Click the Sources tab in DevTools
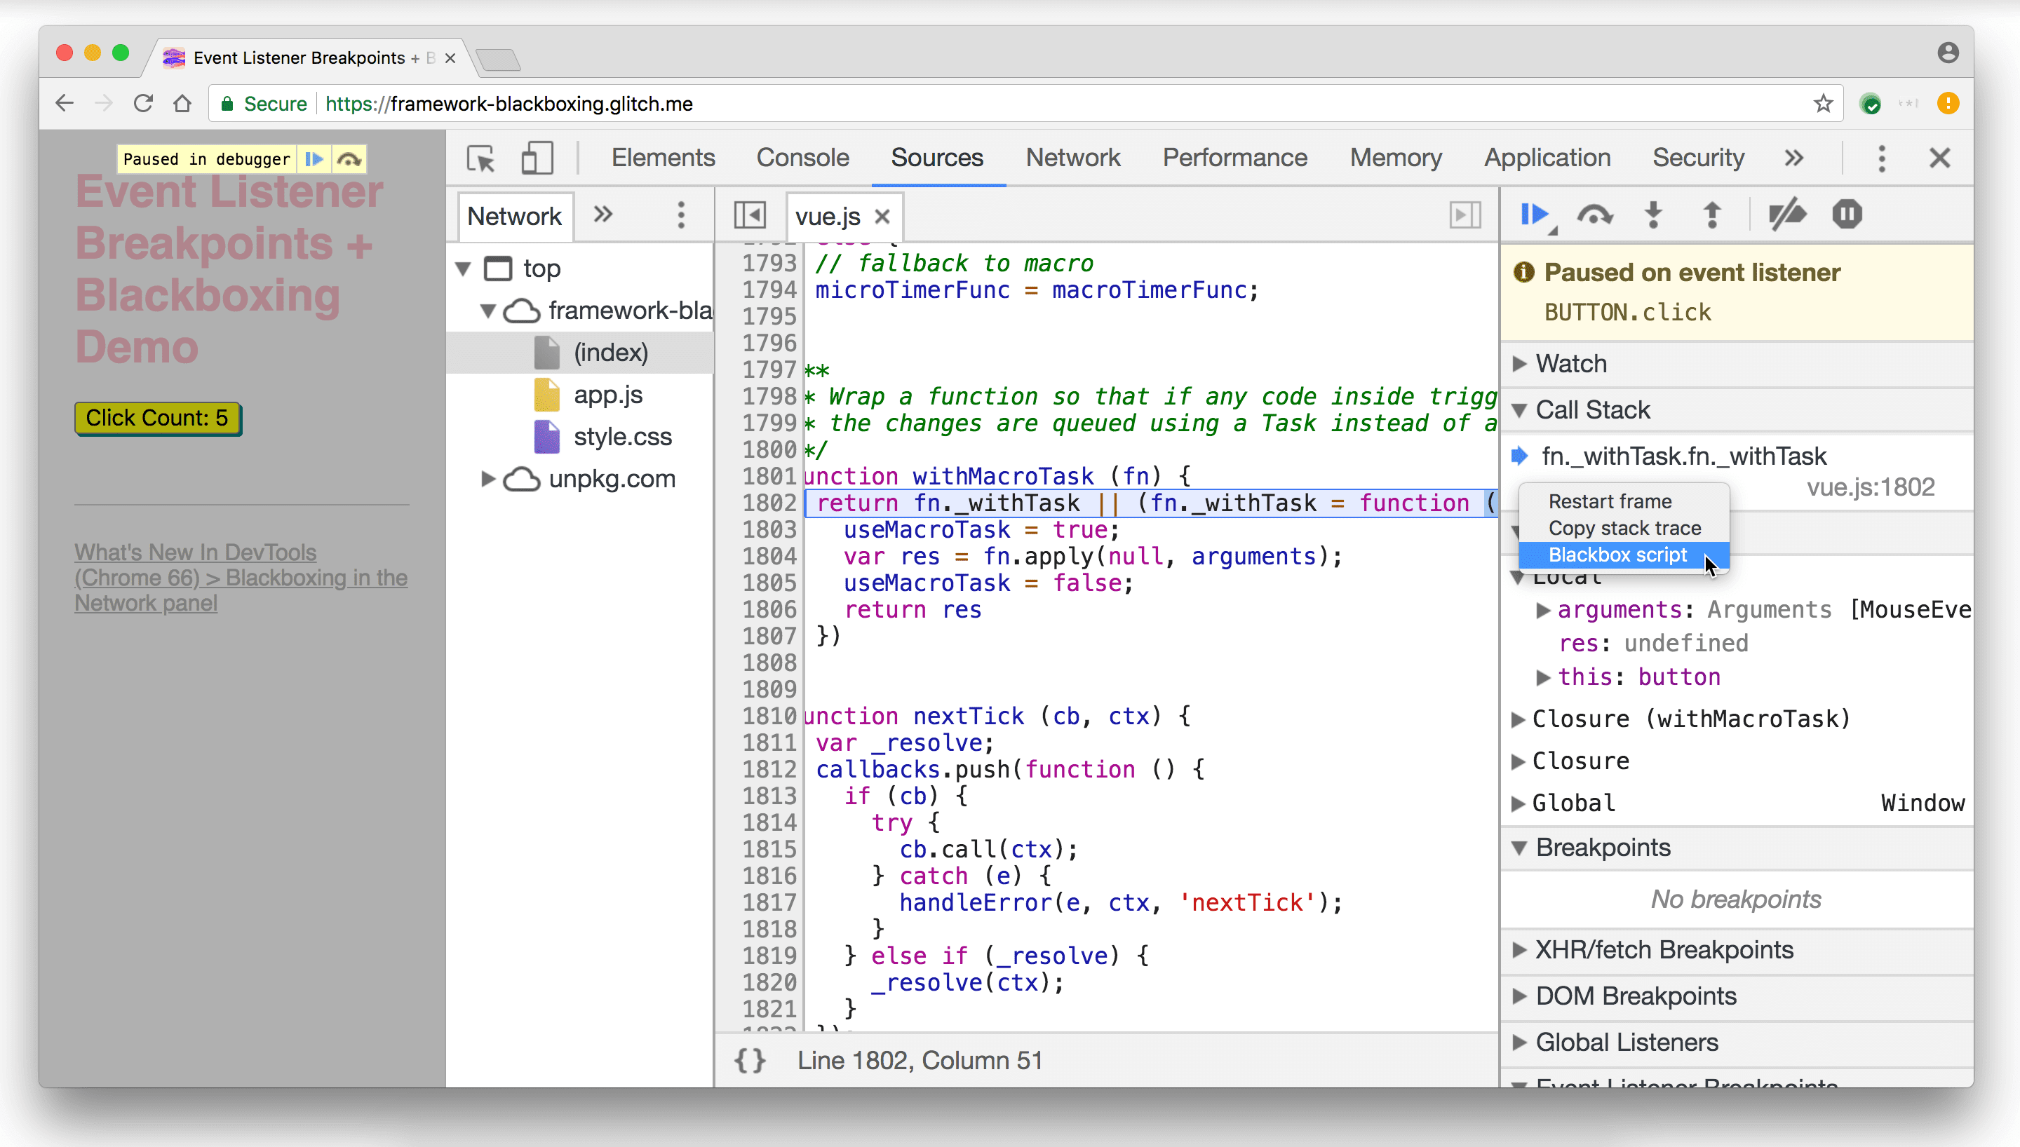This screenshot has height=1147, width=2020. (936, 157)
